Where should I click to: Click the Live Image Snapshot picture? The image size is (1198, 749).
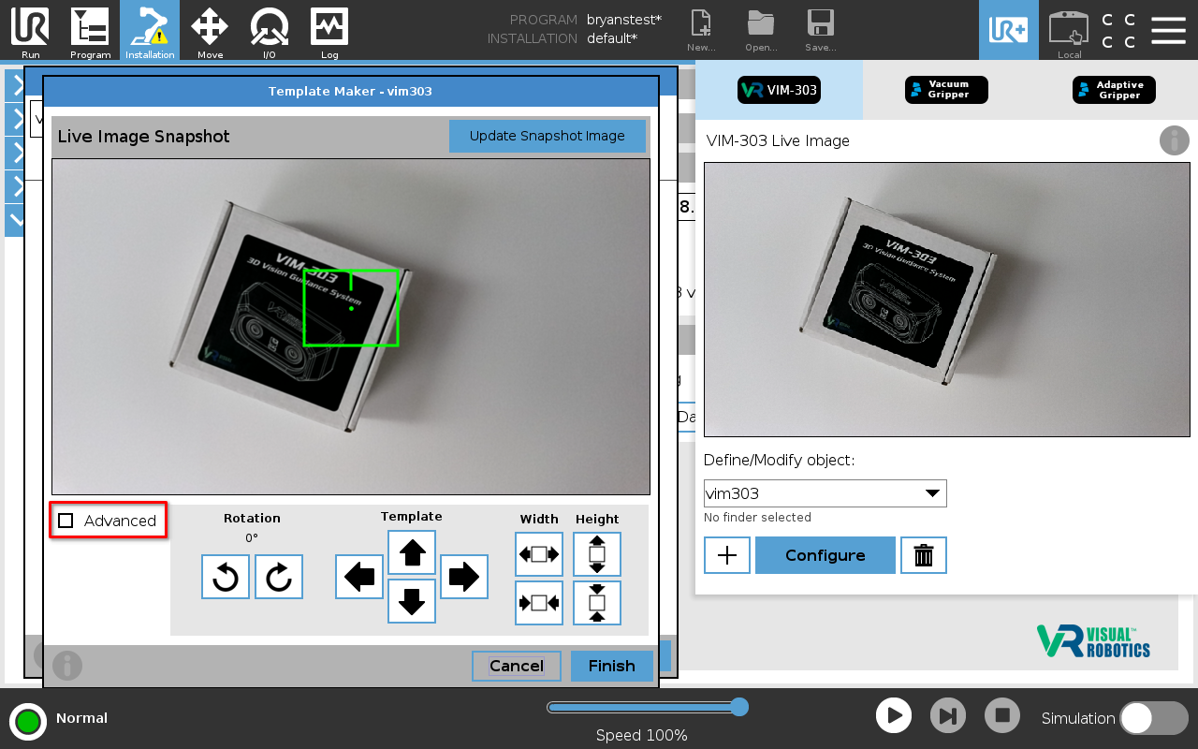[351, 327]
